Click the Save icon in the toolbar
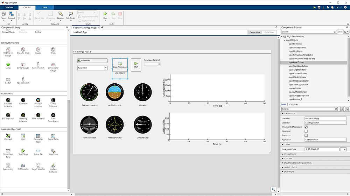The height and width of the screenshot is (196, 350). [3, 14]
